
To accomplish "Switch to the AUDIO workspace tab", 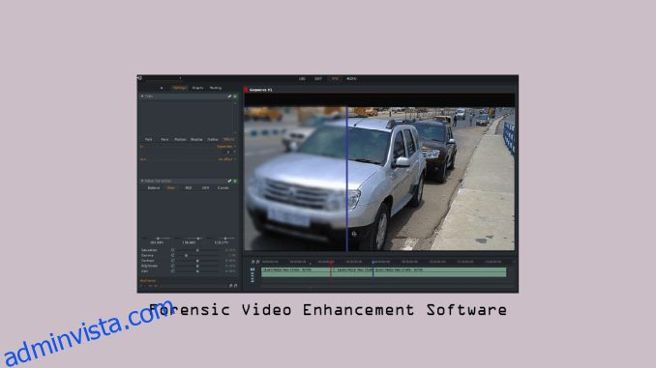I will (x=351, y=79).
